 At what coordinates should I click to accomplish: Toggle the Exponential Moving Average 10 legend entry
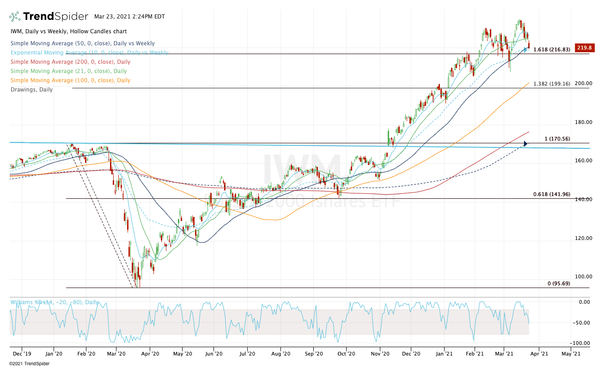pyautogui.click(x=89, y=53)
